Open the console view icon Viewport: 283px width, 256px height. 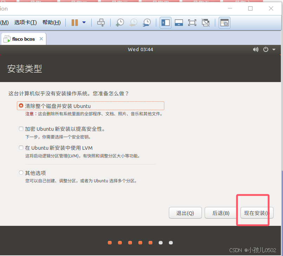pos(224,22)
